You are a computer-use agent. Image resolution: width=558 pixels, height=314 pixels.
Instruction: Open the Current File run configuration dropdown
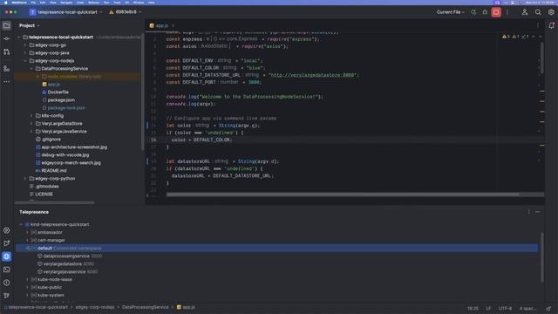451,12
